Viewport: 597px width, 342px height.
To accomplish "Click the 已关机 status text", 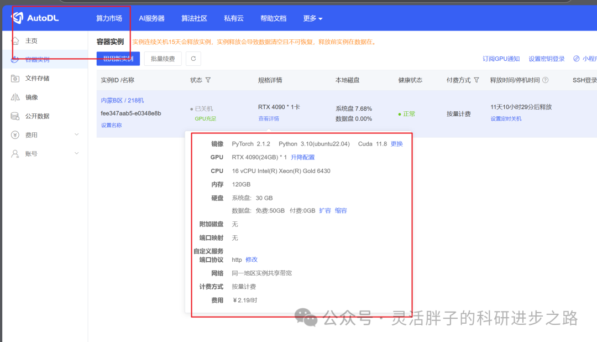I will pos(204,108).
